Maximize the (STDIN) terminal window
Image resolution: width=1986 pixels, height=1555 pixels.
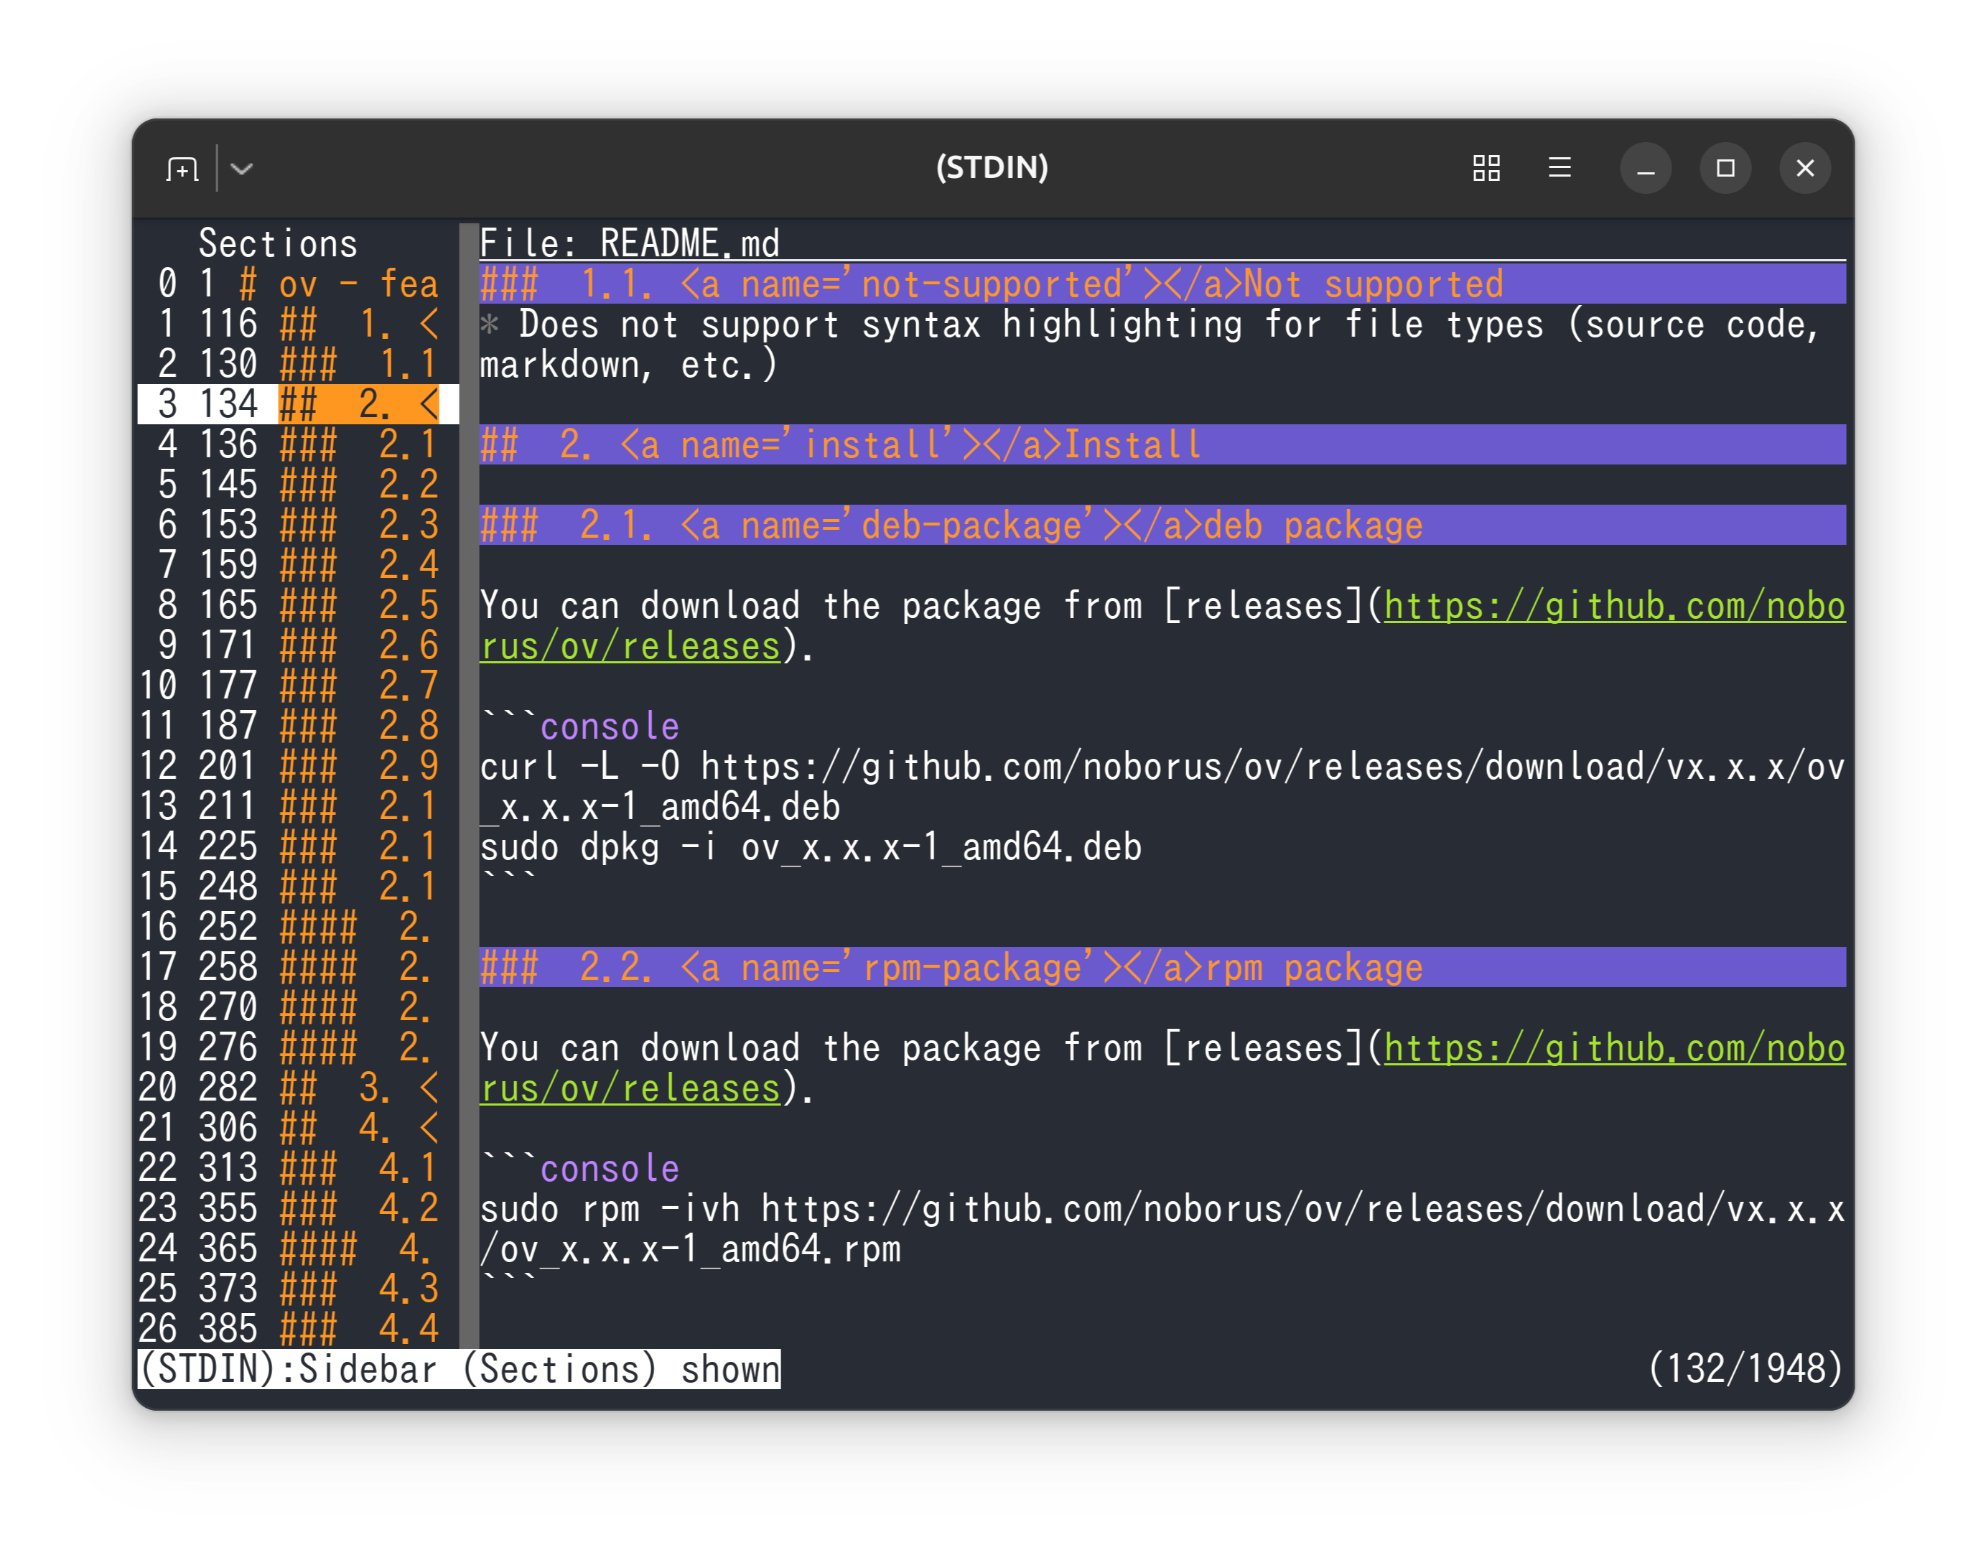1725,169
